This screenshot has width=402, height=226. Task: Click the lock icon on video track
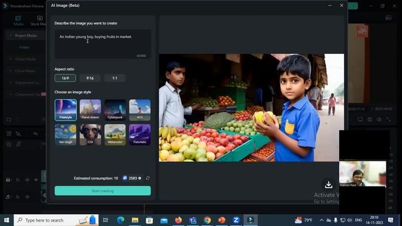[18, 180]
